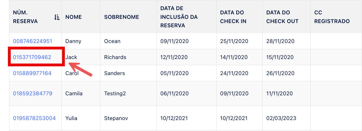The width and height of the screenshot is (362, 131).
Task: Open reservation 008746224951
Action: 32,41
